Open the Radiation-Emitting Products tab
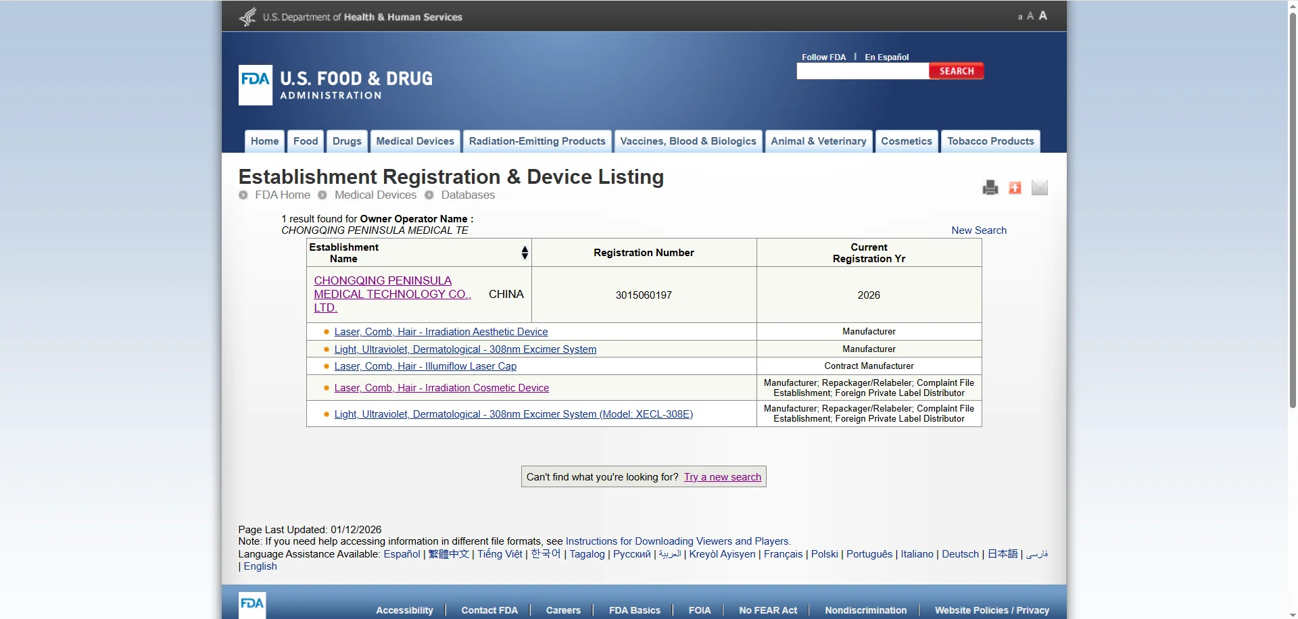The width and height of the screenshot is (1298, 619). [x=537, y=141]
